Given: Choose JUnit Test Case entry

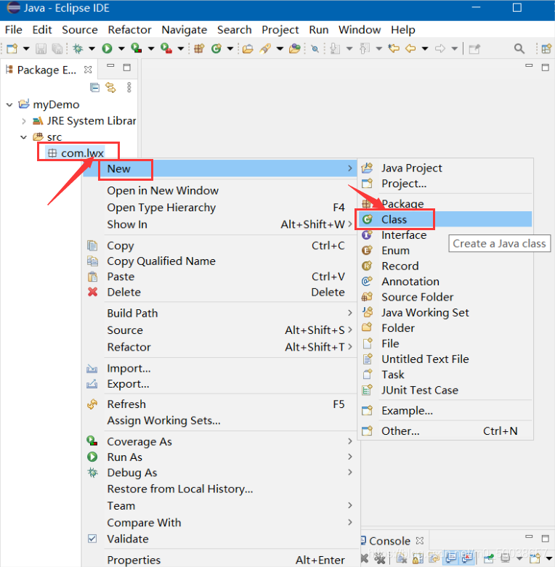Looking at the screenshot, I should point(446,390).
